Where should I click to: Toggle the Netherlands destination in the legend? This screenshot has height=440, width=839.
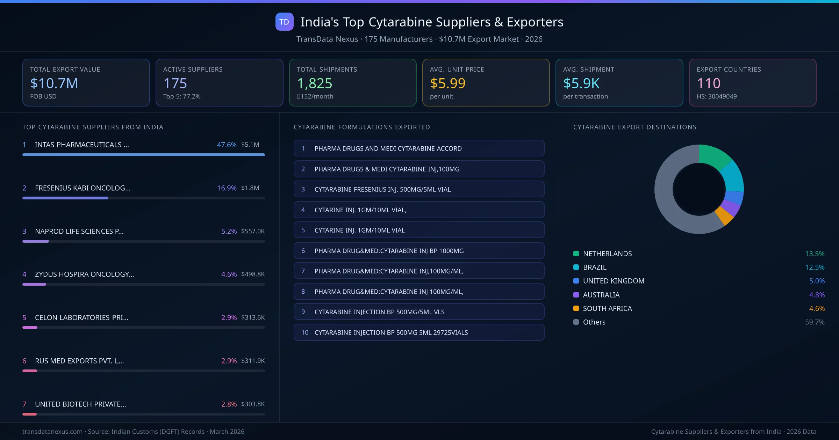607,254
